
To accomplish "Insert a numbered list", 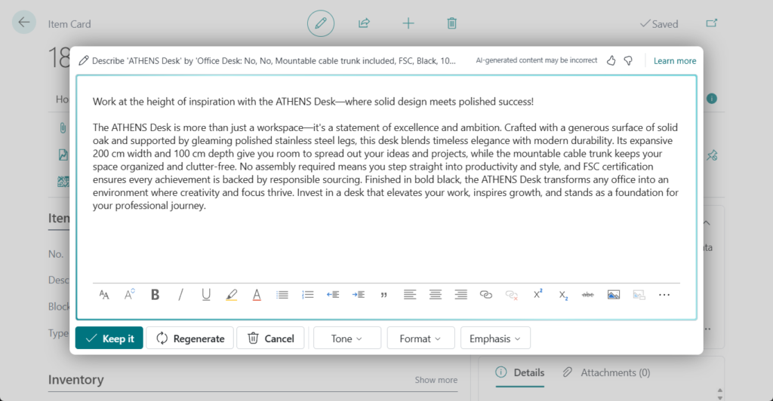I will tap(307, 295).
